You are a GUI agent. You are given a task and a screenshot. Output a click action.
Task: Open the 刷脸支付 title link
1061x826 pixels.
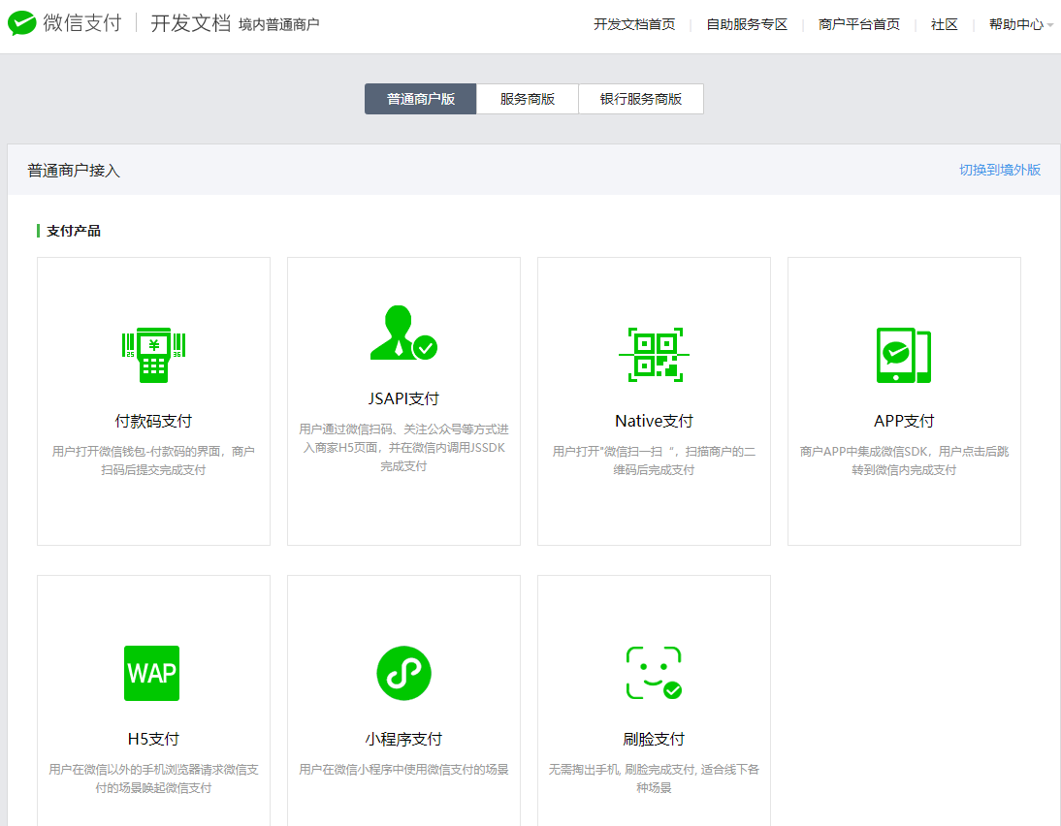tap(654, 739)
